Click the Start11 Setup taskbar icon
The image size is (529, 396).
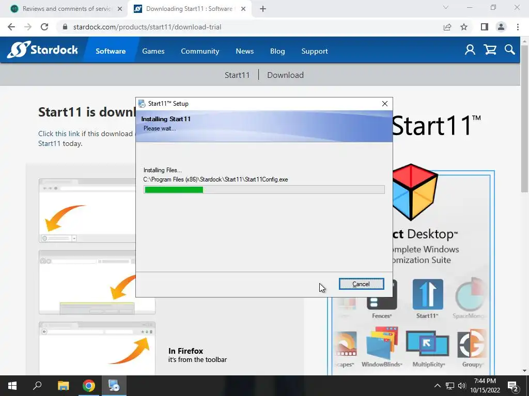pyautogui.click(x=114, y=386)
